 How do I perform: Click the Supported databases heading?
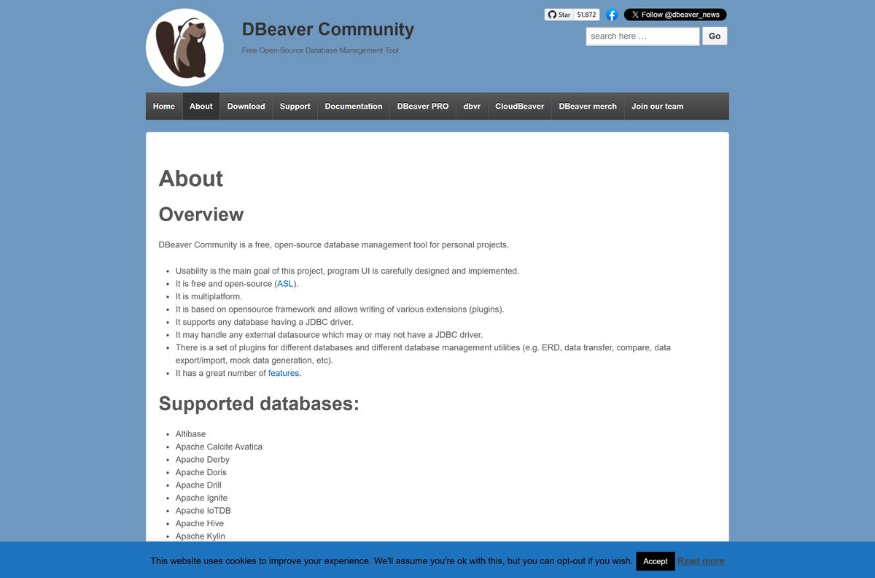pyautogui.click(x=259, y=404)
